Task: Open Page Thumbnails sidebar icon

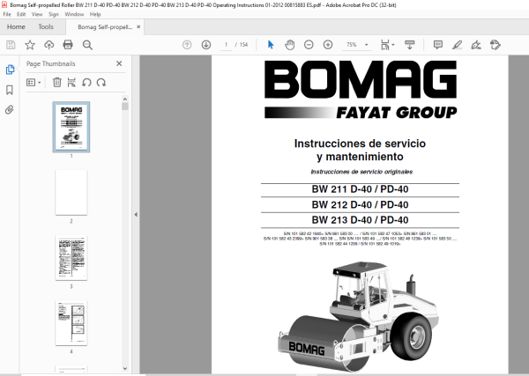Action: (10, 70)
